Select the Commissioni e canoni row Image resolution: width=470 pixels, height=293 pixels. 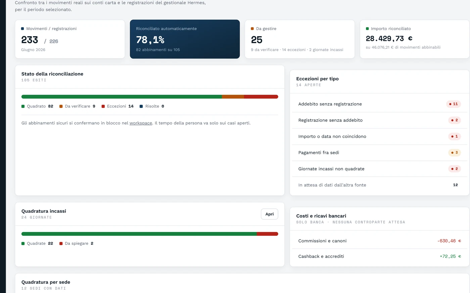click(379, 241)
